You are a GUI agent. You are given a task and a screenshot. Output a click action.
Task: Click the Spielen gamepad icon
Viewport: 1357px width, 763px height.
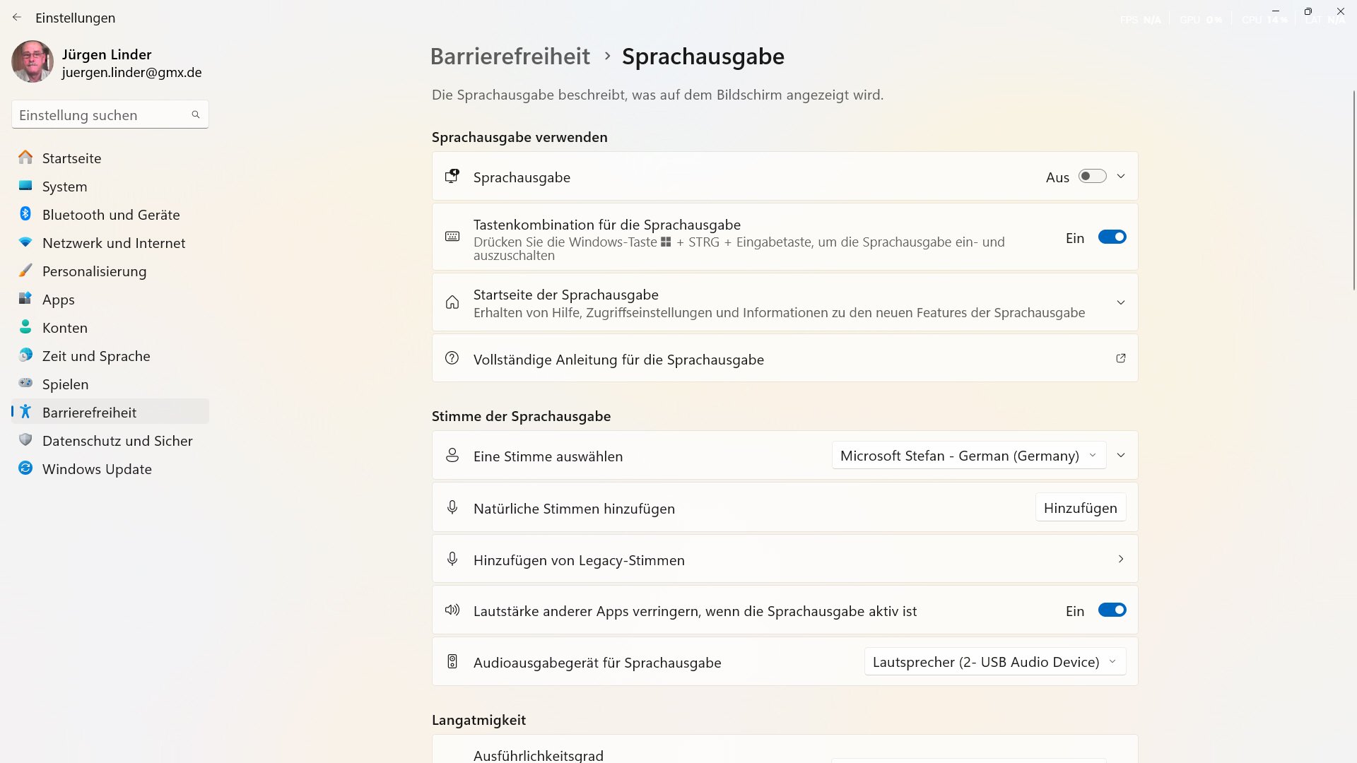[25, 384]
